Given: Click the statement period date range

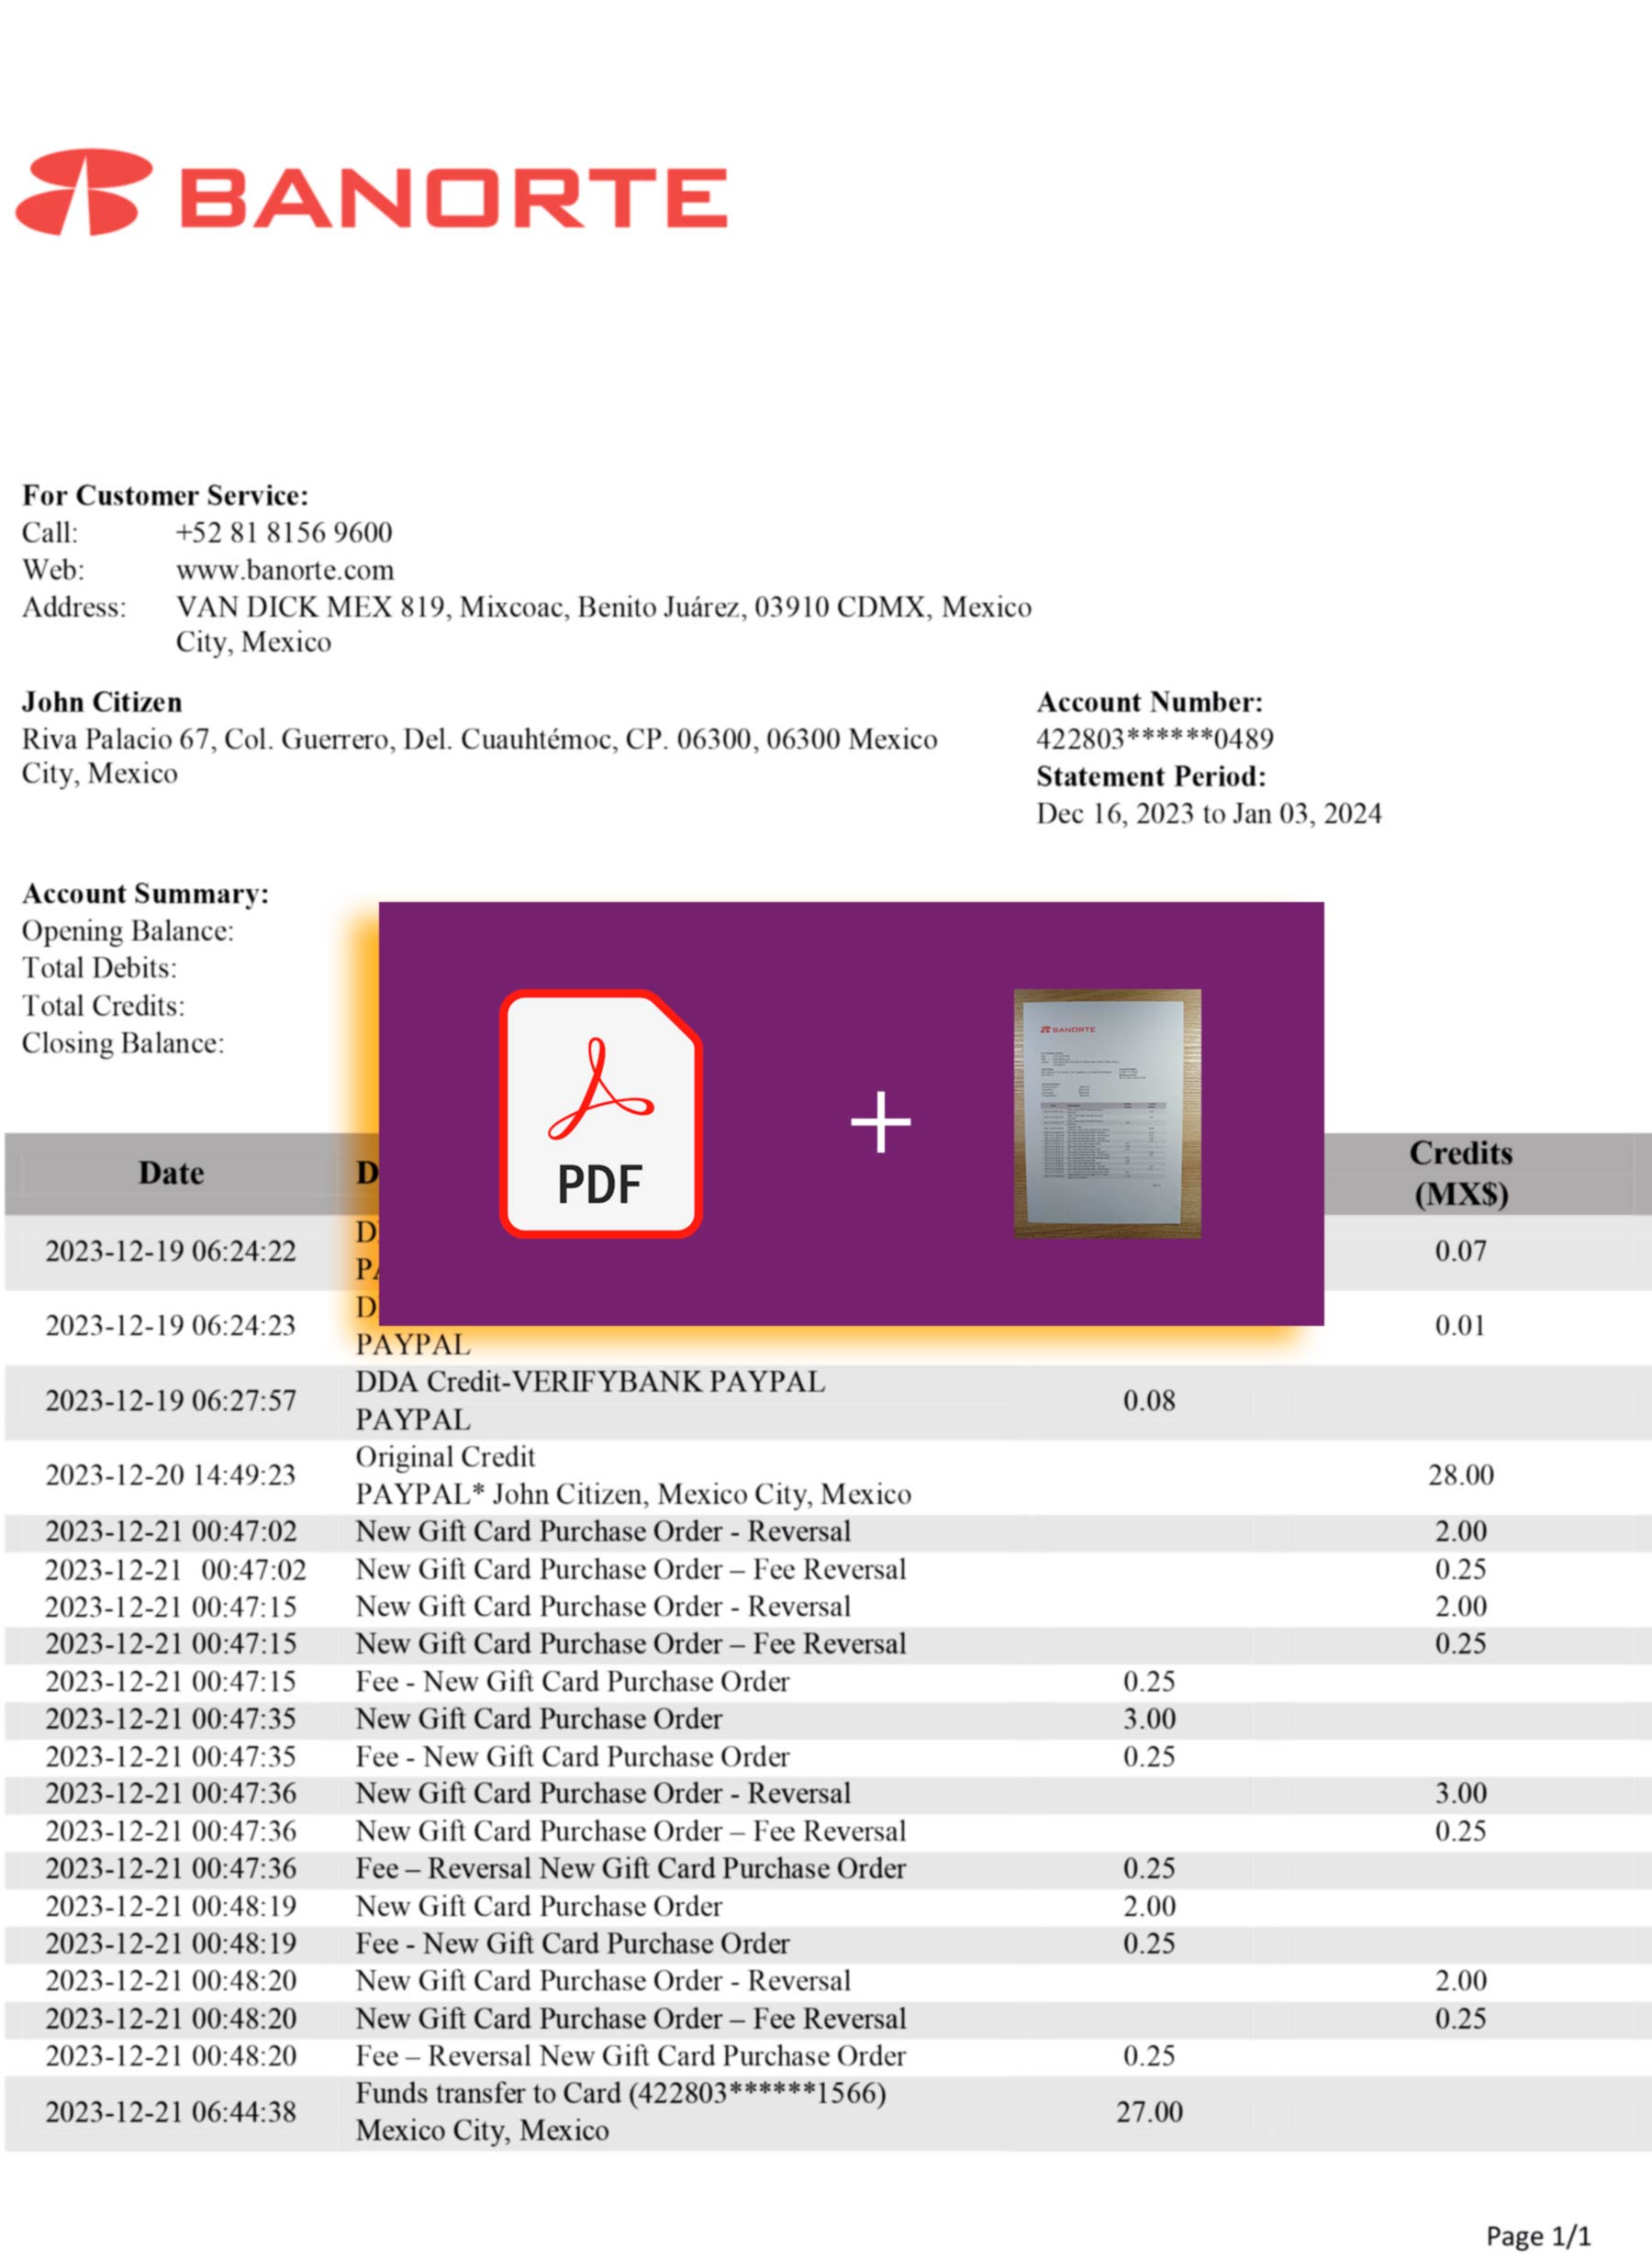Looking at the screenshot, I should (1208, 814).
